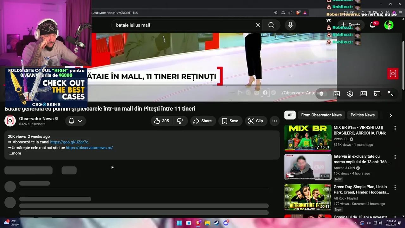Viewport: 405px width, 228px height.
Task: Open Antena 3 CNN interview thumbnail
Action: click(308, 167)
